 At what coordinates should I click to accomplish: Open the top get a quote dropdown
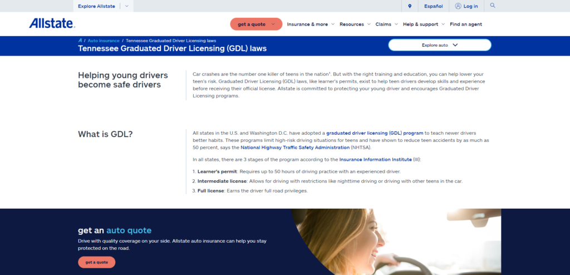pyautogui.click(x=255, y=24)
